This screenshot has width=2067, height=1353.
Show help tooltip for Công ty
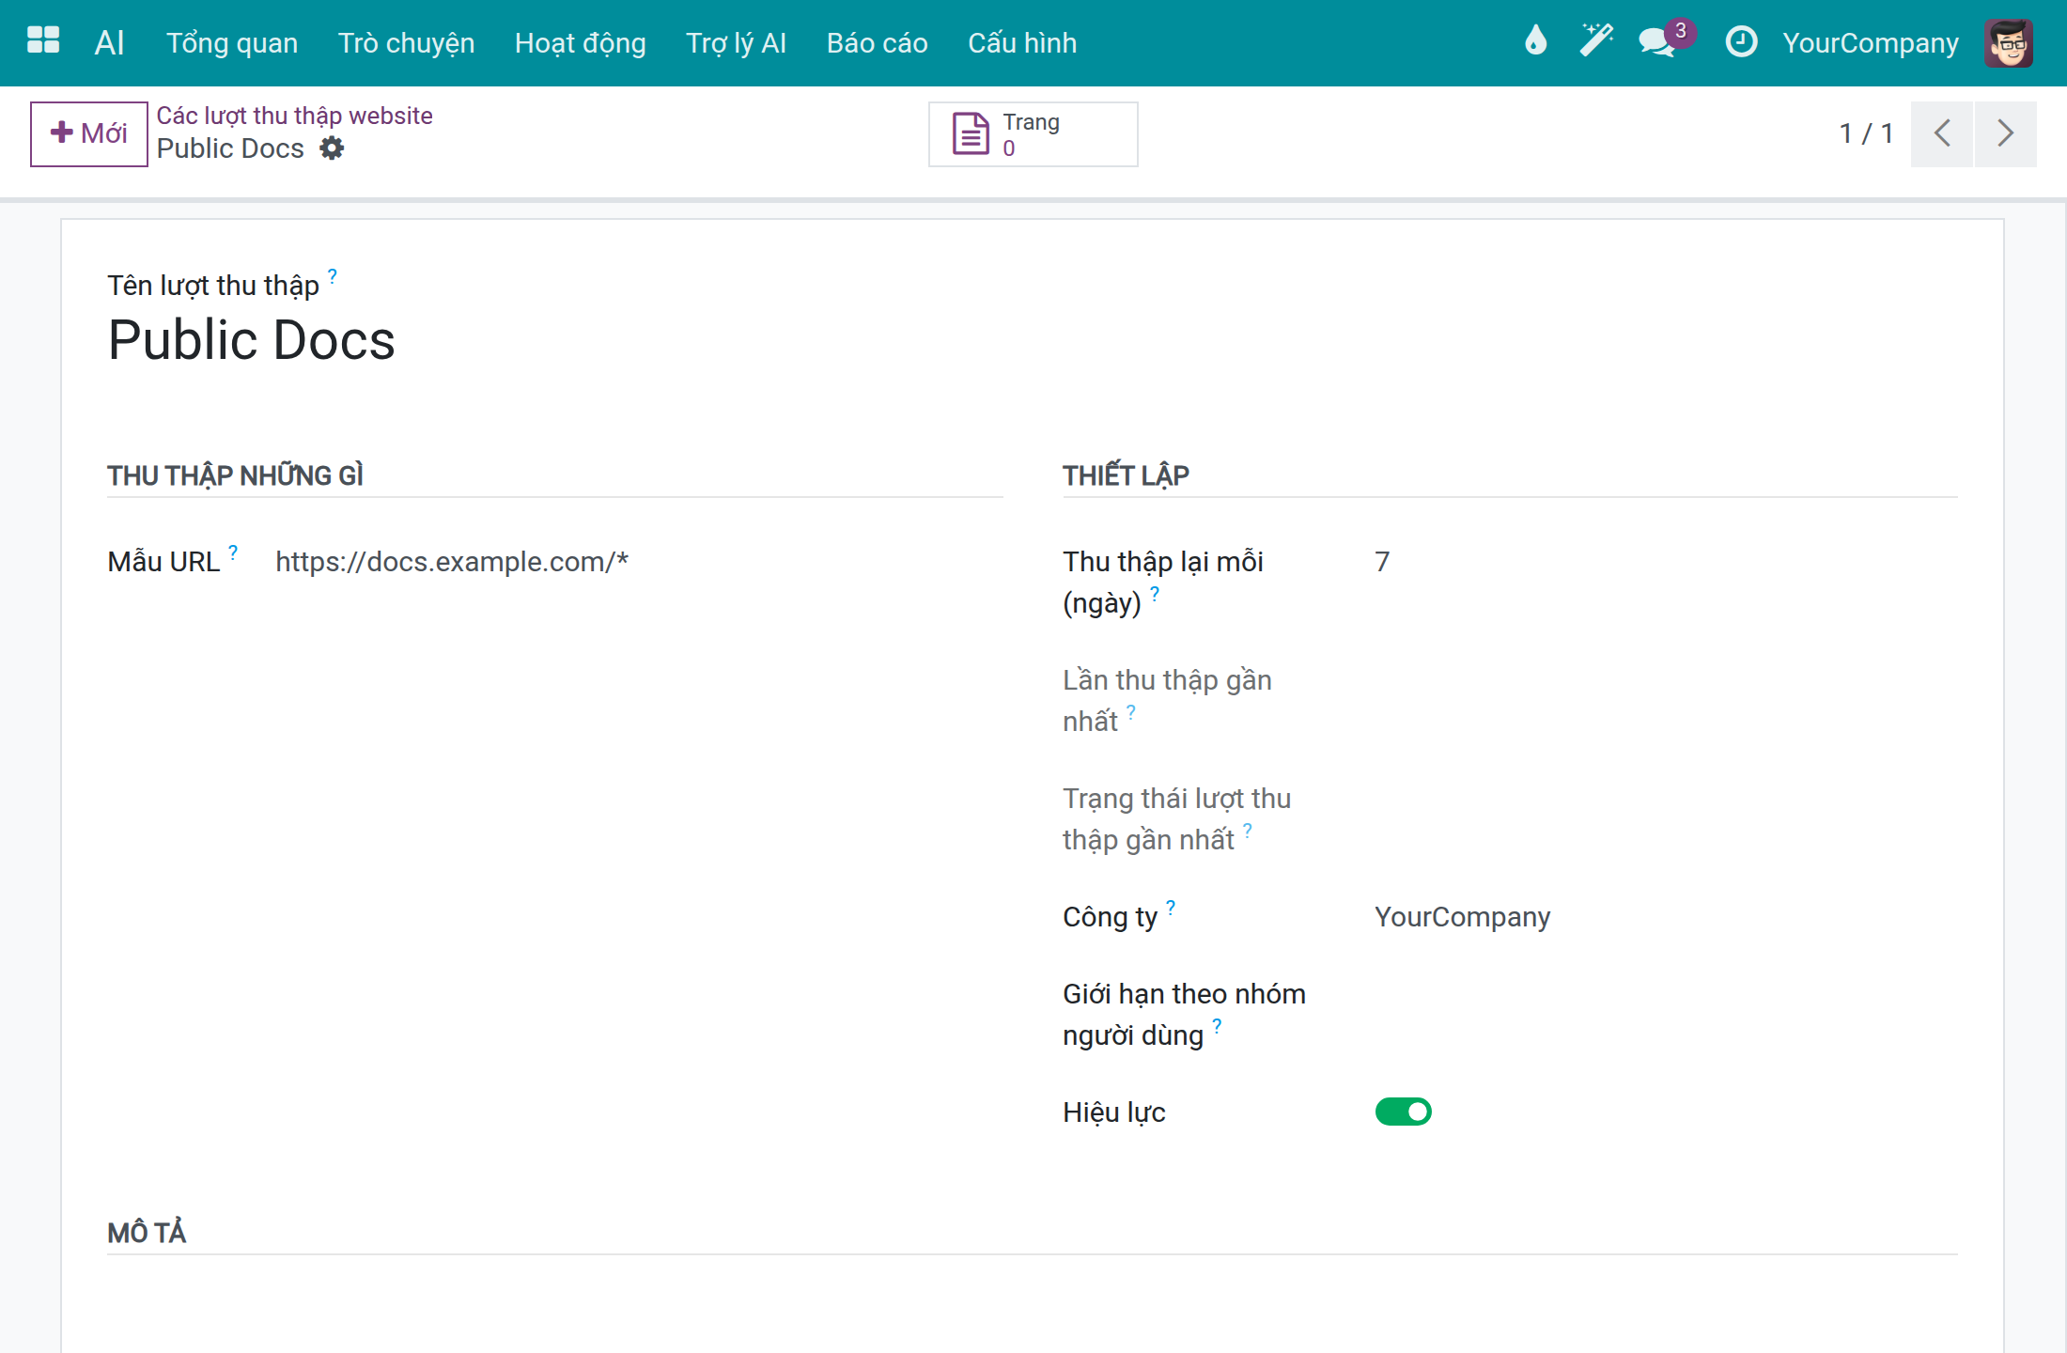[1171, 907]
